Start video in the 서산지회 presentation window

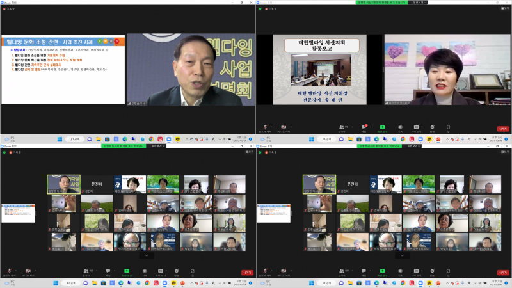[x=284, y=127]
